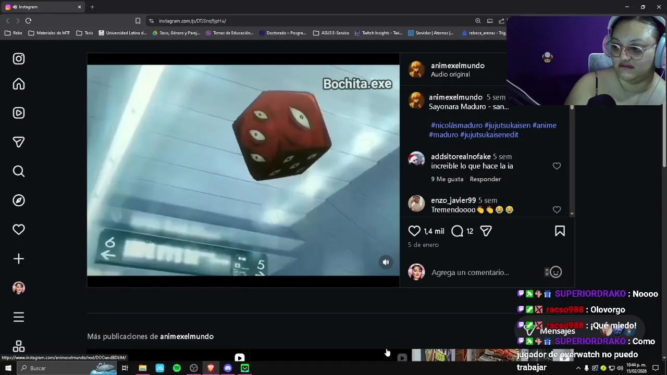Click animexelmundo in 'Más publicaciones de'

coord(187,336)
